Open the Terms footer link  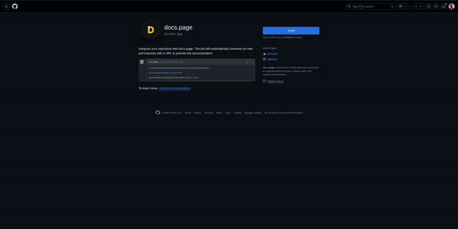coord(188,113)
